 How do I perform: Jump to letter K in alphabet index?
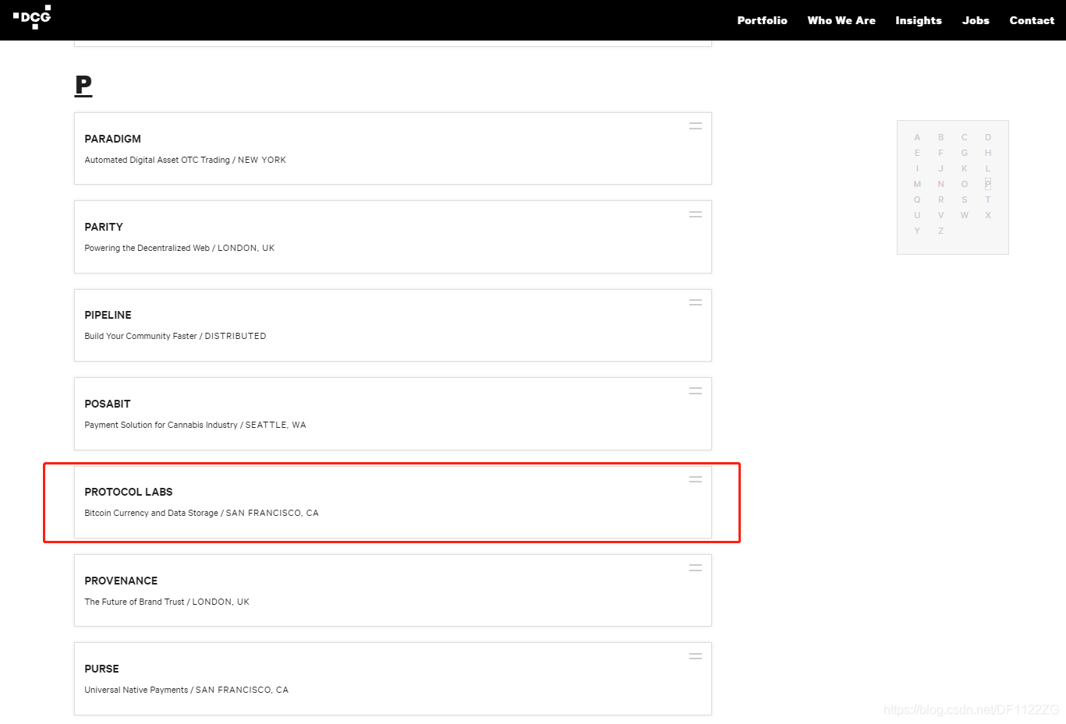(964, 168)
